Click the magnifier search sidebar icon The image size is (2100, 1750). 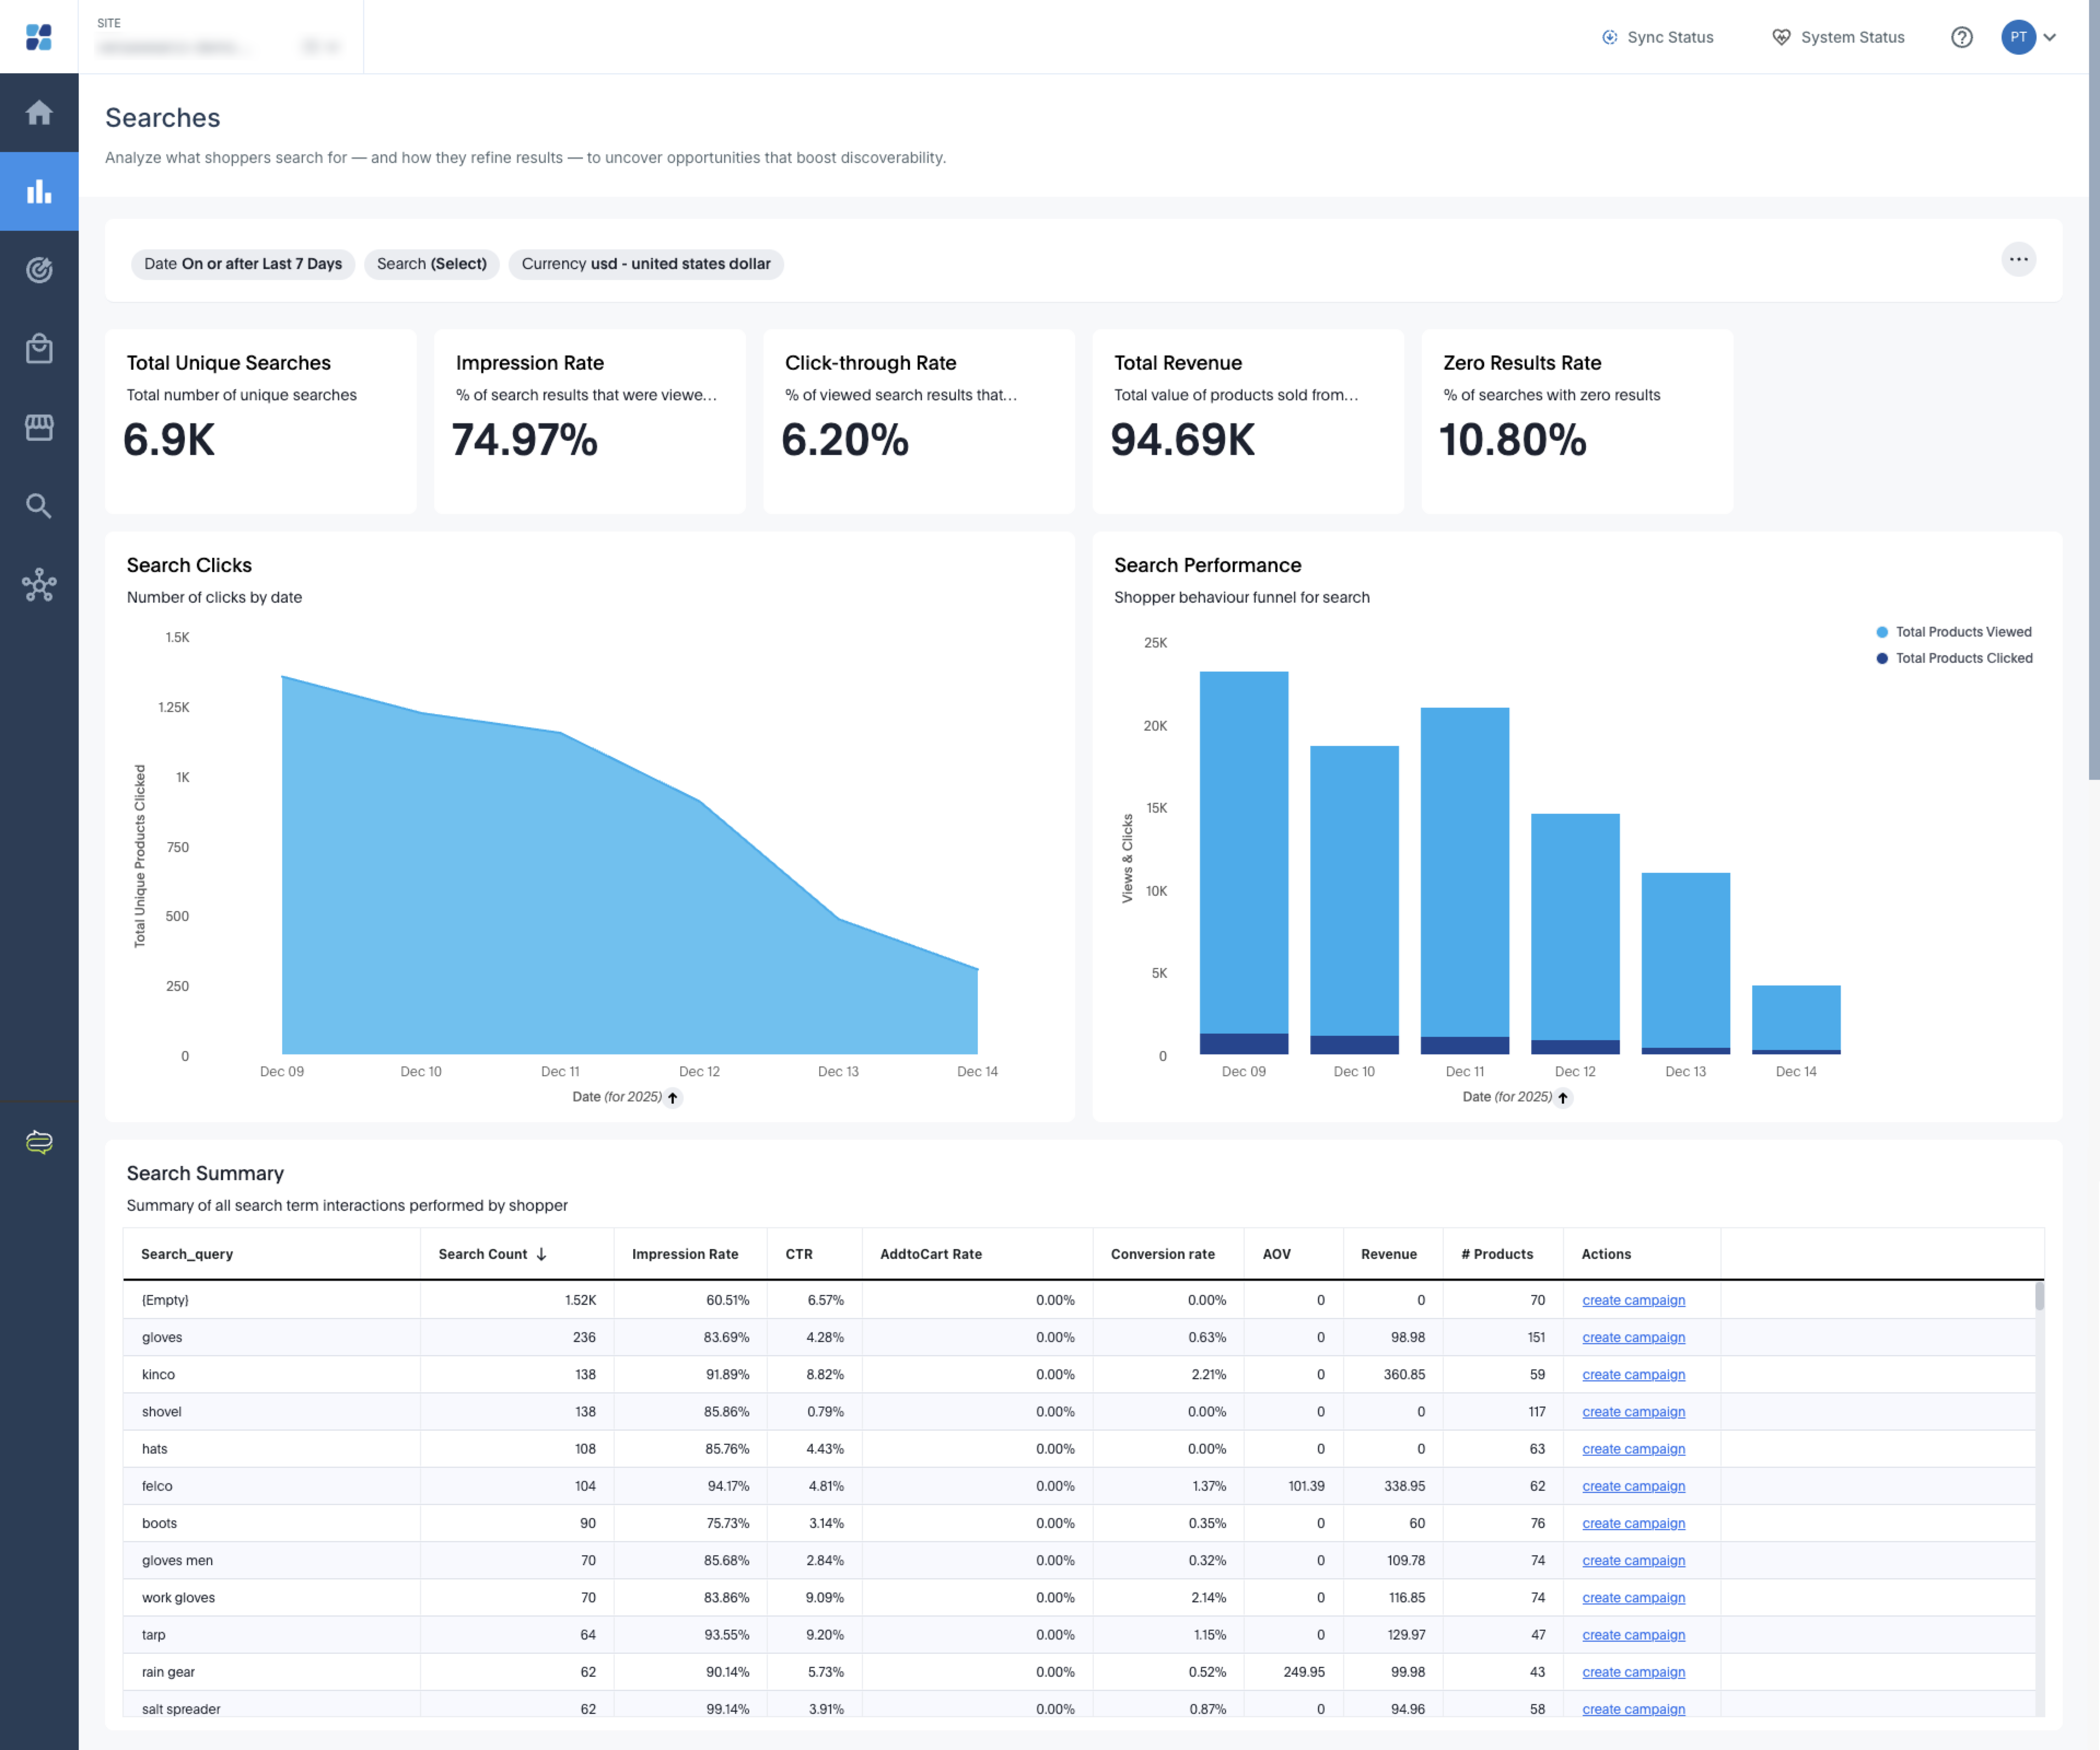39,506
